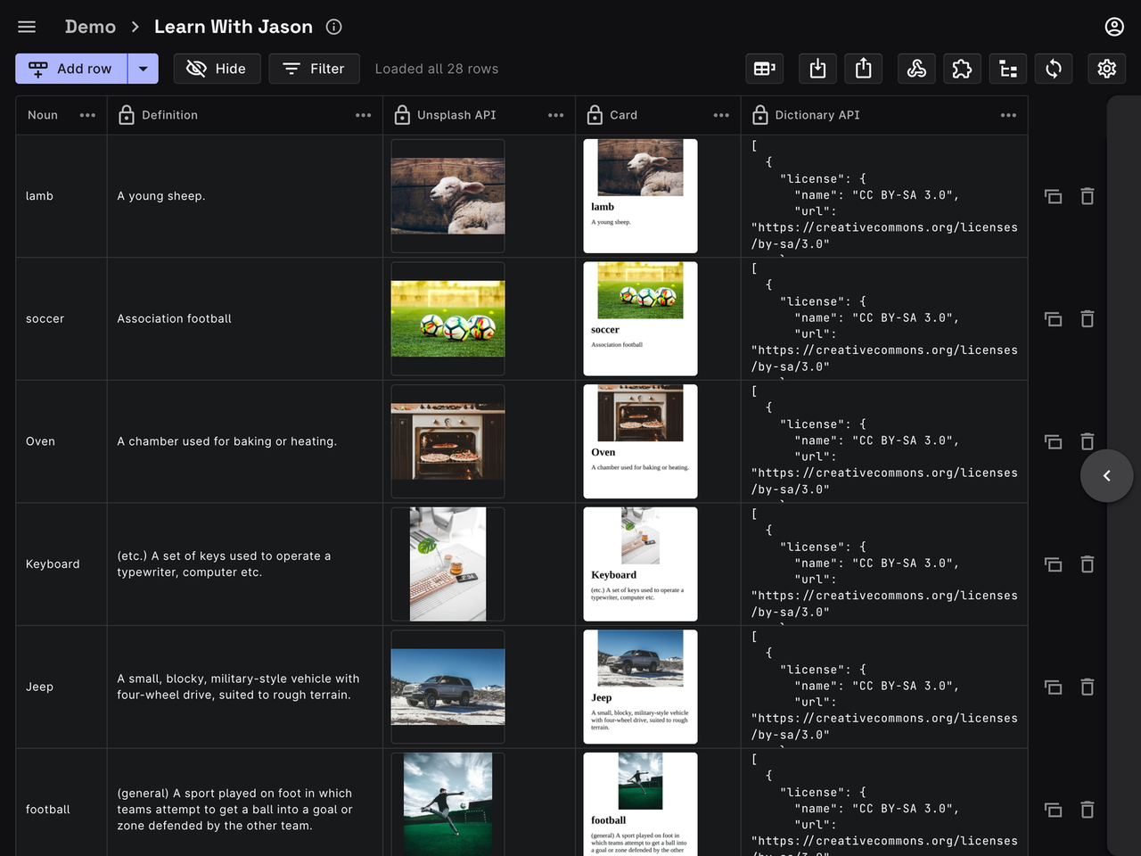1141x856 pixels.
Task: Click the lock icon on the Card column
Action: pyautogui.click(x=593, y=115)
